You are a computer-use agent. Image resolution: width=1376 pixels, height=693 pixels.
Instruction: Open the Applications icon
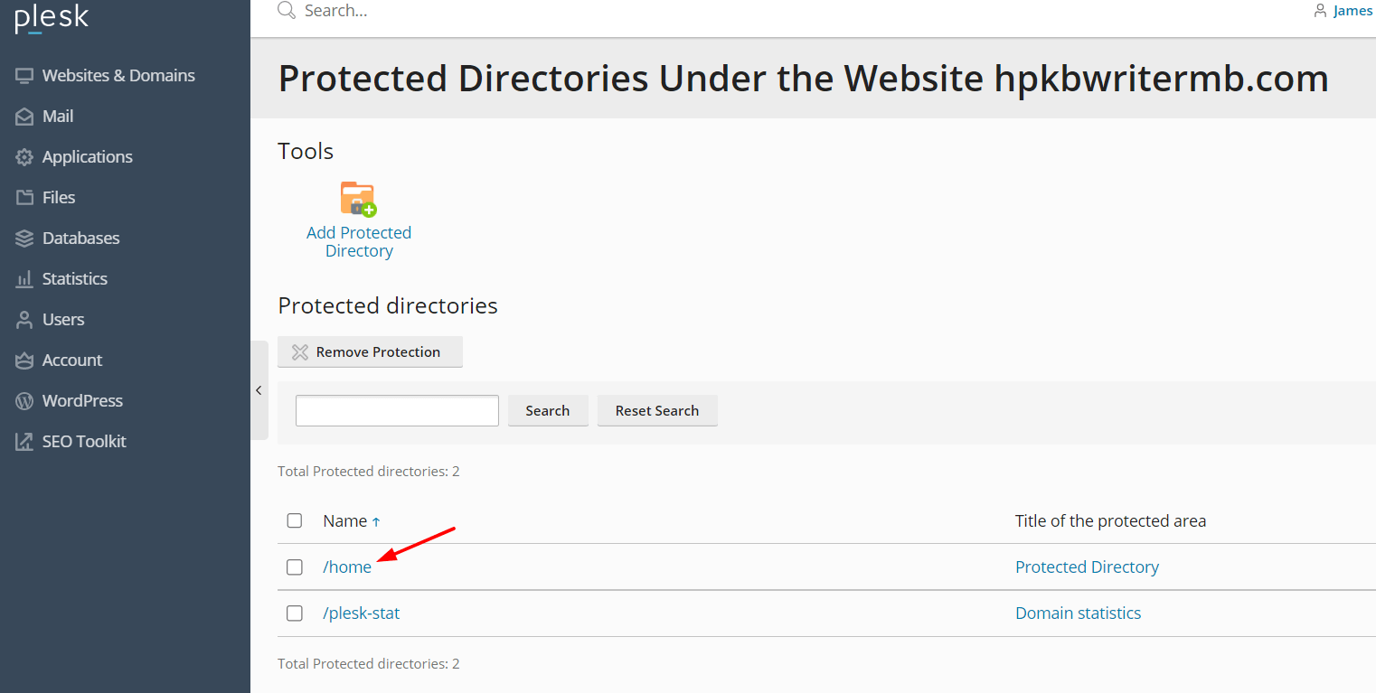[x=24, y=156]
